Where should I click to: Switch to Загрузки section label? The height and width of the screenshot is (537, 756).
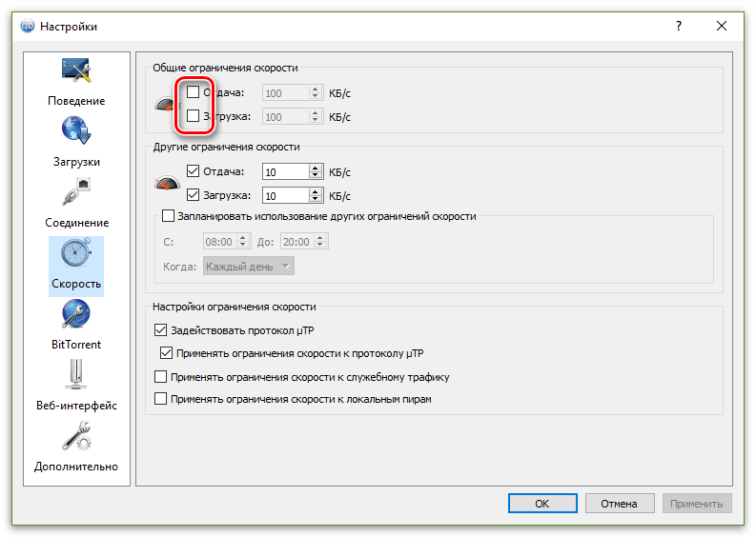point(76,162)
